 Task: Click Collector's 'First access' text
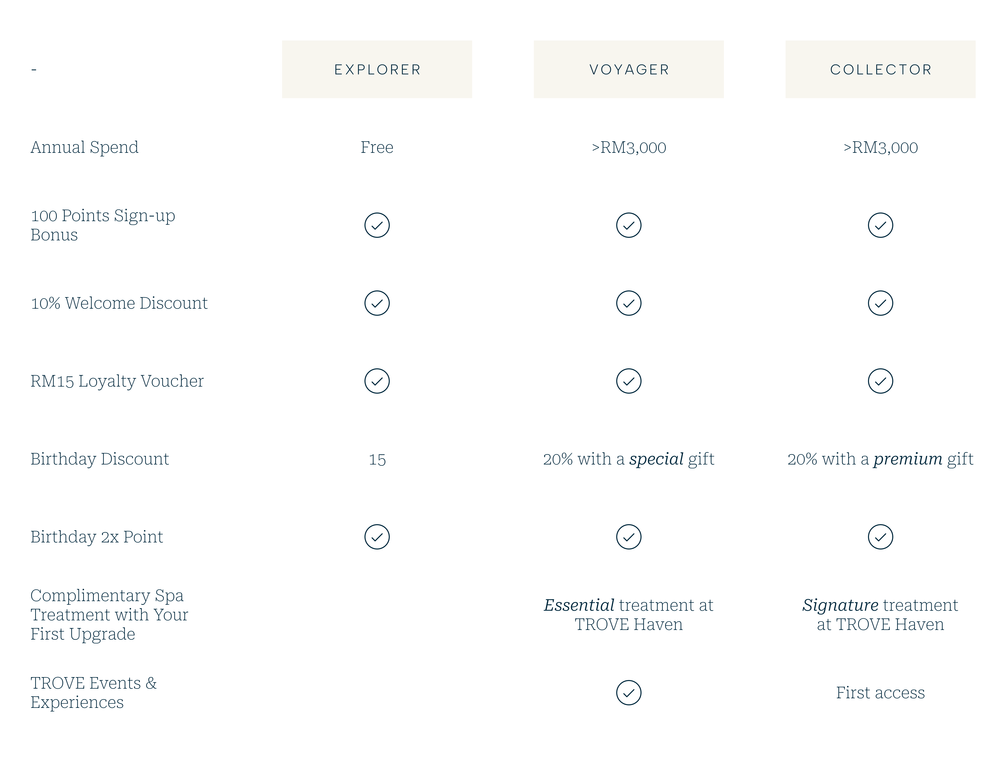coord(880,692)
